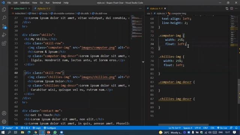Open more actions menu for left editor group
This screenshot has height=135, width=240.
point(140,8)
